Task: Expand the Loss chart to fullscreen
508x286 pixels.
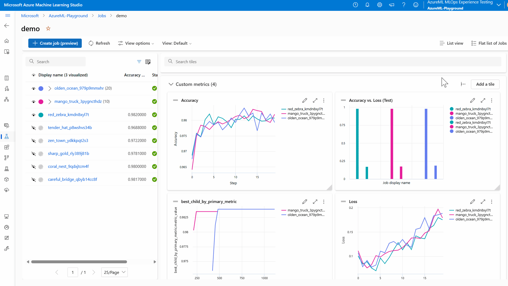Action: (483, 202)
